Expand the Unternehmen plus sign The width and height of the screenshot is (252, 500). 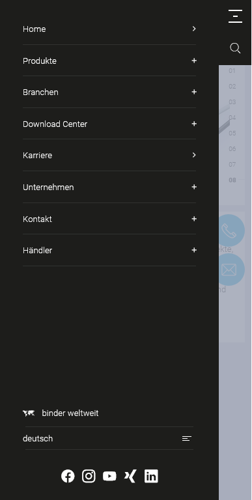click(x=194, y=187)
